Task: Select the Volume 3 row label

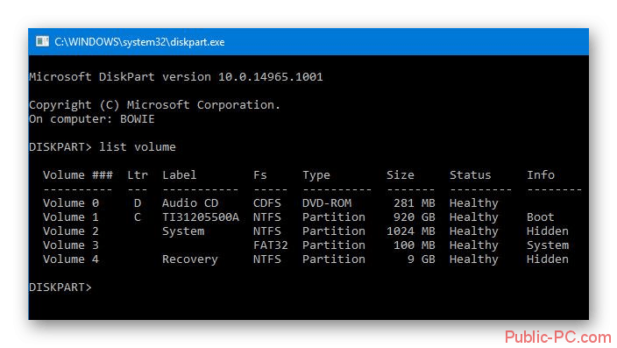Action: (x=71, y=245)
